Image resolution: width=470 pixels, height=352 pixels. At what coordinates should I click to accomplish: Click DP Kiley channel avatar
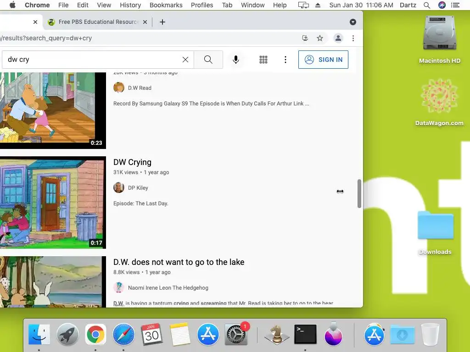tap(119, 187)
